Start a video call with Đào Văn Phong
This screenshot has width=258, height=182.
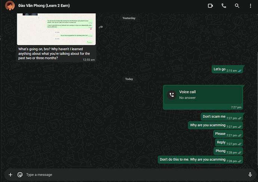click(210, 6)
